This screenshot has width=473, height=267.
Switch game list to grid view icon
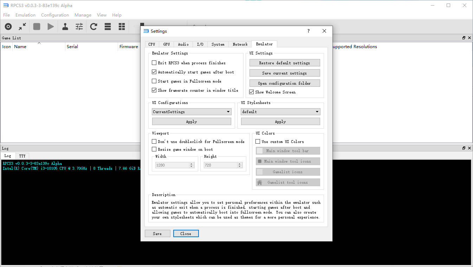pyautogui.click(x=122, y=27)
